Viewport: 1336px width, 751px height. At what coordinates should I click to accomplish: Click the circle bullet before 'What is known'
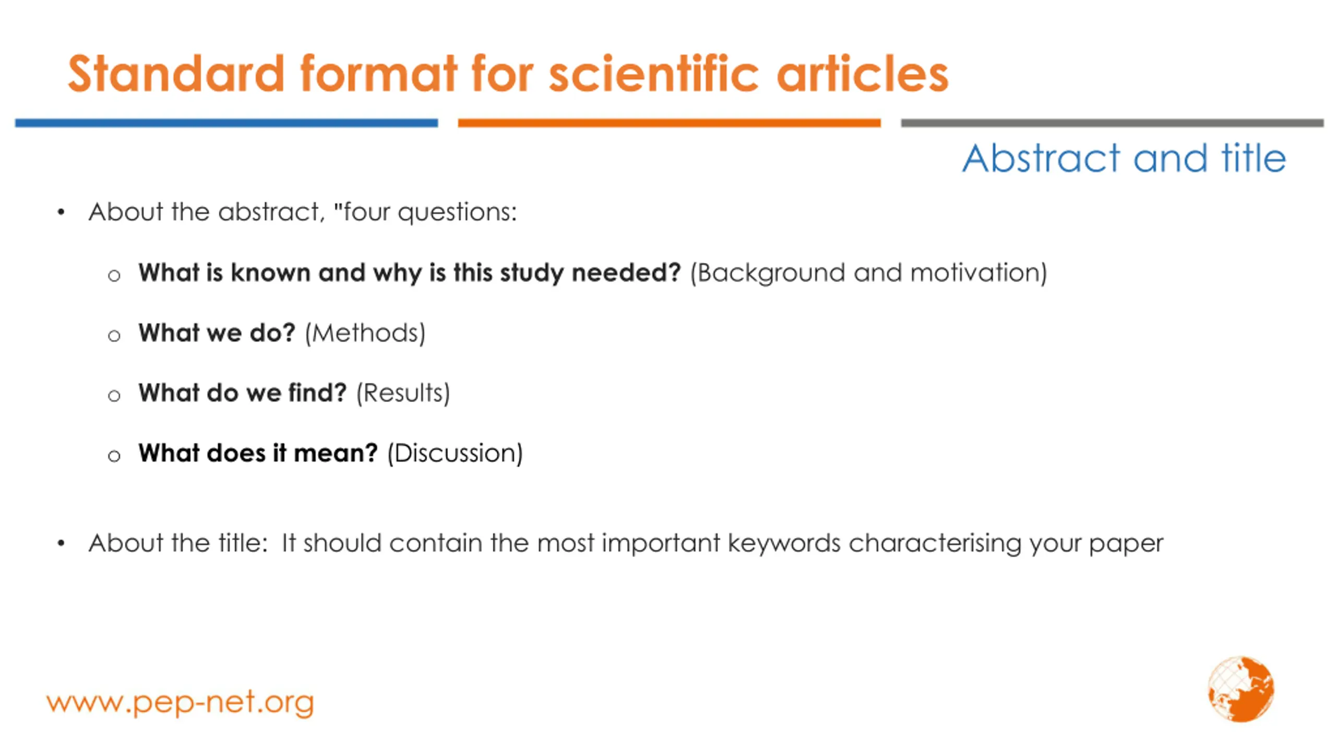click(x=114, y=275)
